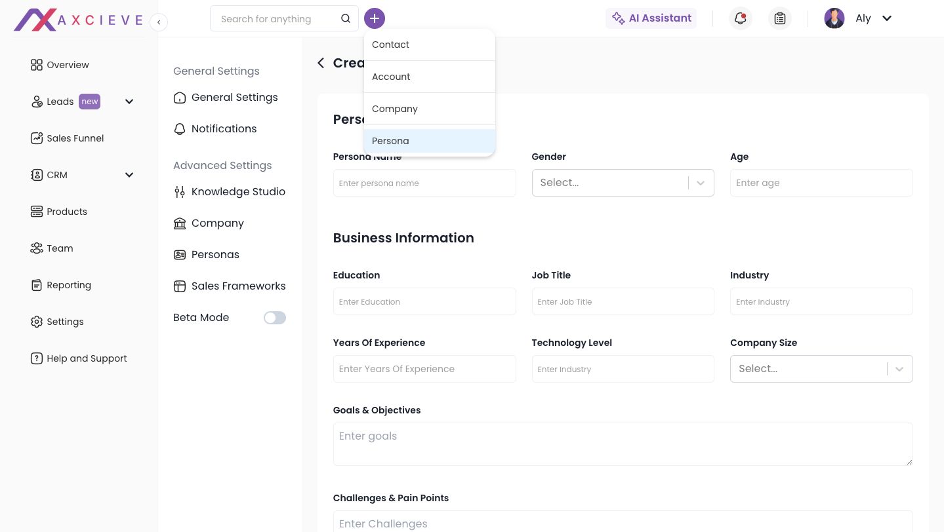The width and height of the screenshot is (944, 532).
Task: Choose Contact in the create menu
Action: coord(390,45)
